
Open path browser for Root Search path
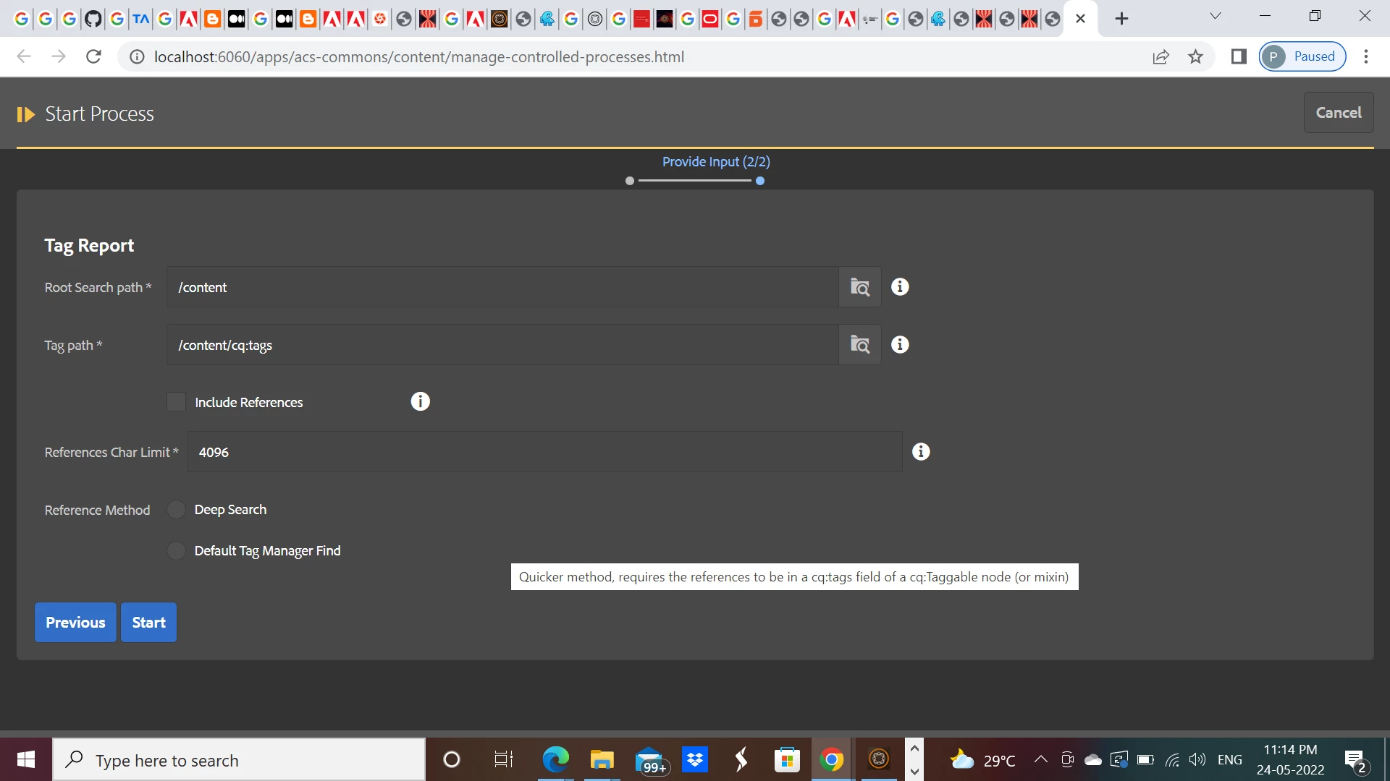point(859,287)
